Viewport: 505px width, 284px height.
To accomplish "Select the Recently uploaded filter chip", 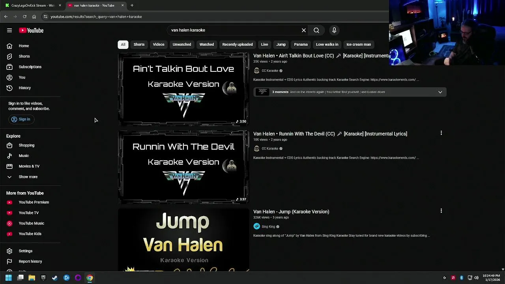I will coord(238,45).
